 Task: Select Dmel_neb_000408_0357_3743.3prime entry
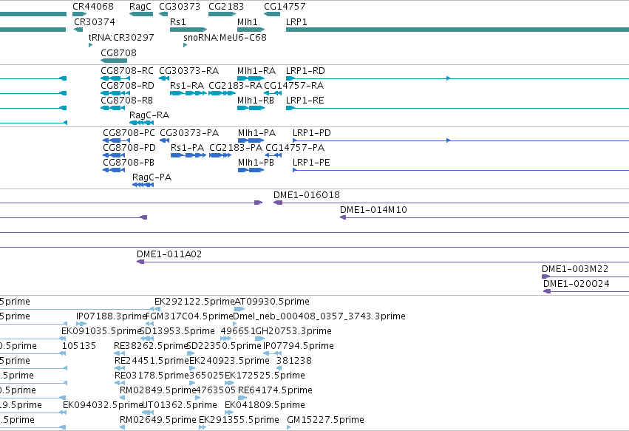319,316
